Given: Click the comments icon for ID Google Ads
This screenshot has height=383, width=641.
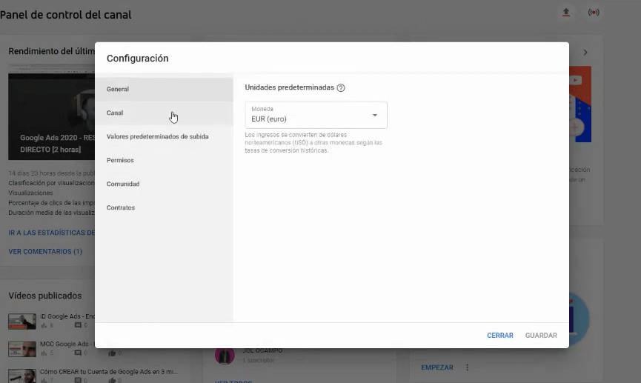Looking at the screenshot, I should point(78,325).
